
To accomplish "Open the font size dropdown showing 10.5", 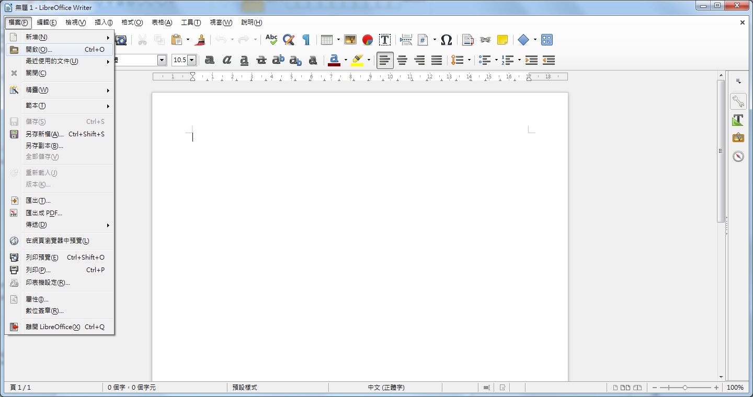I will click(x=191, y=60).
